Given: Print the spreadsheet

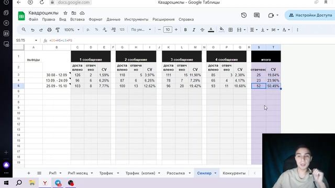Looking at the screenshot, I should pos(49,30).
